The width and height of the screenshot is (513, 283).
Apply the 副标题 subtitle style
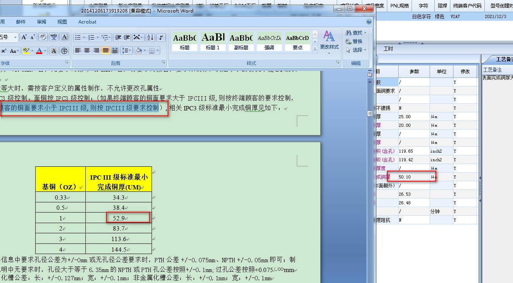pos(241,41)
